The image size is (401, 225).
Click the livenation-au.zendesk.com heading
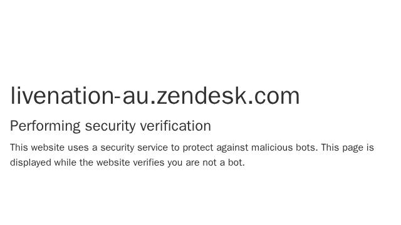coord(155,96)
